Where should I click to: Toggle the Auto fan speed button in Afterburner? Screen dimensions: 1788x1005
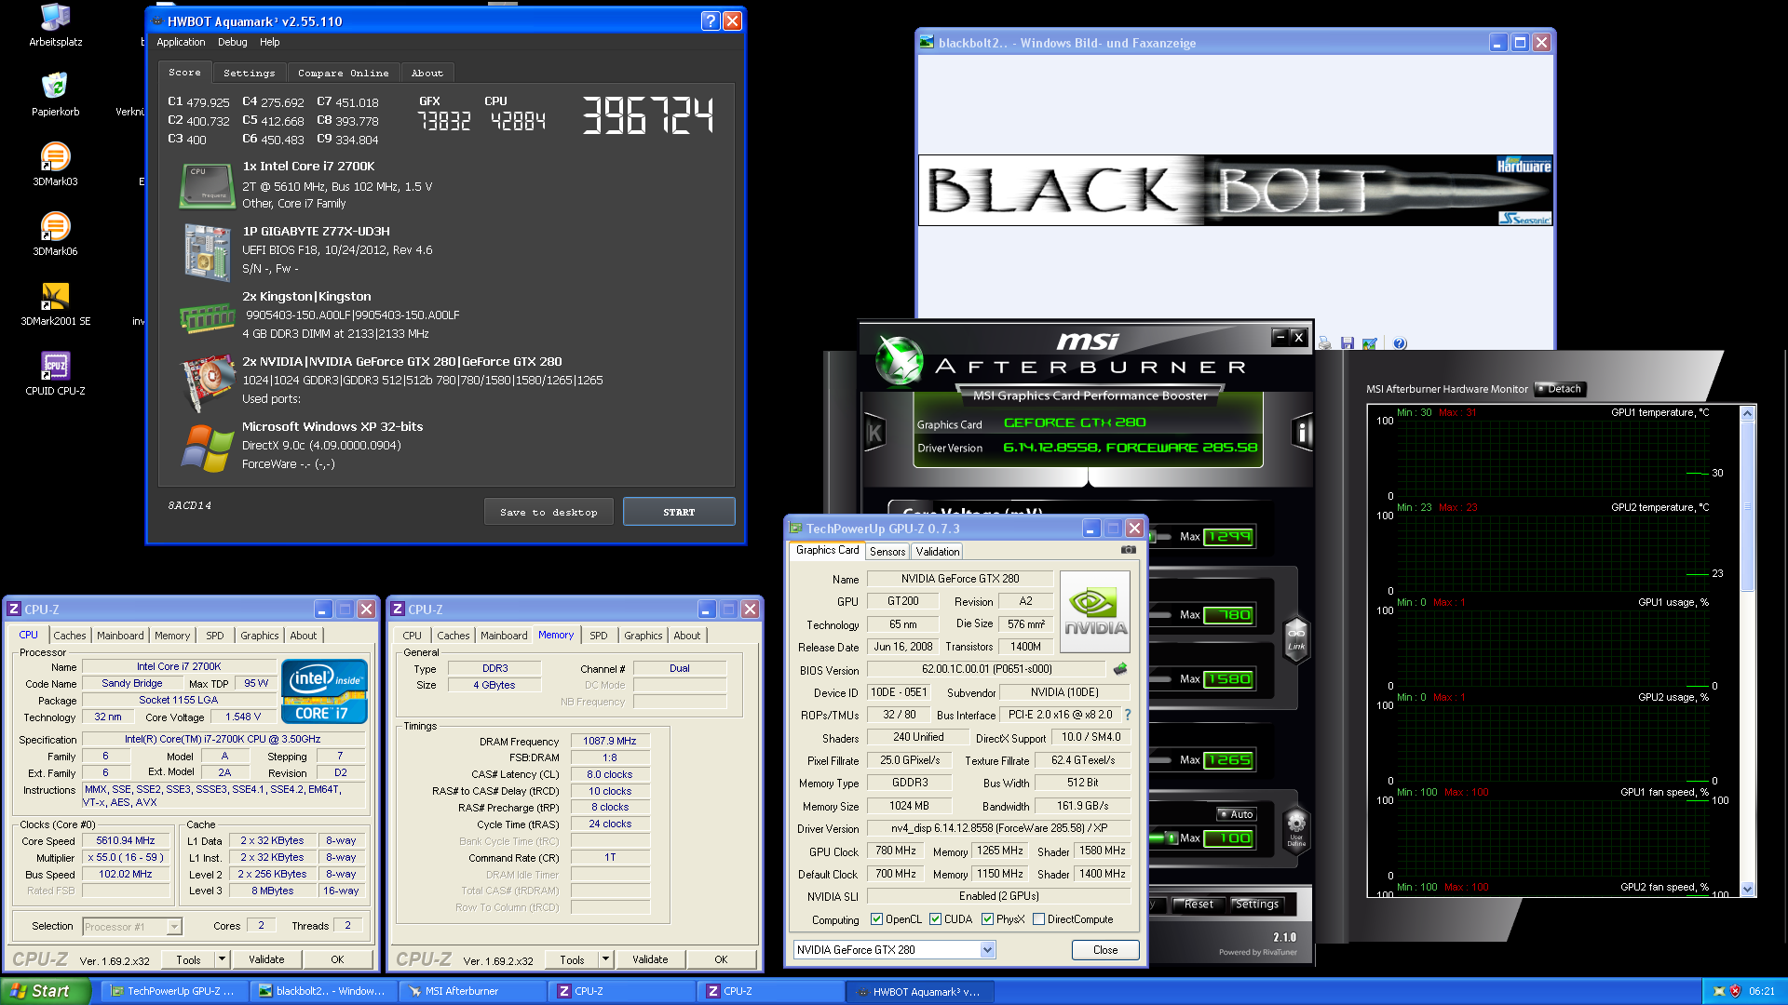(1237, 814)
